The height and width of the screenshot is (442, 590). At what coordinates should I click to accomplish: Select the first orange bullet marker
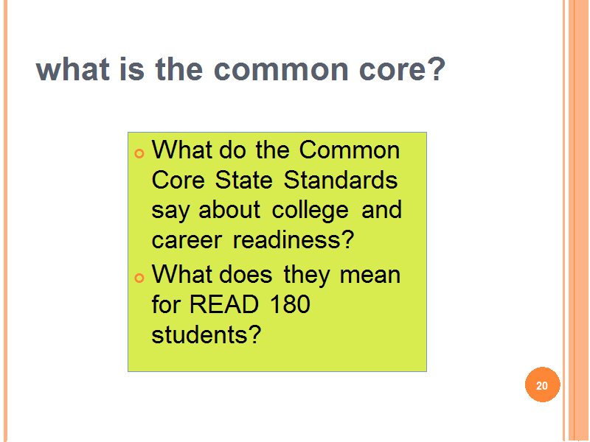(x=139, y=153)
